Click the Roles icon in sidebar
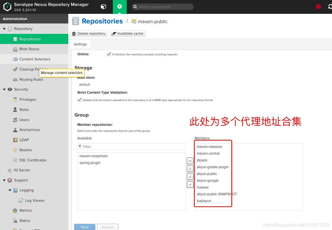Image resolution: width=332 pixels, height=230 pixels. tap(15, 110)
